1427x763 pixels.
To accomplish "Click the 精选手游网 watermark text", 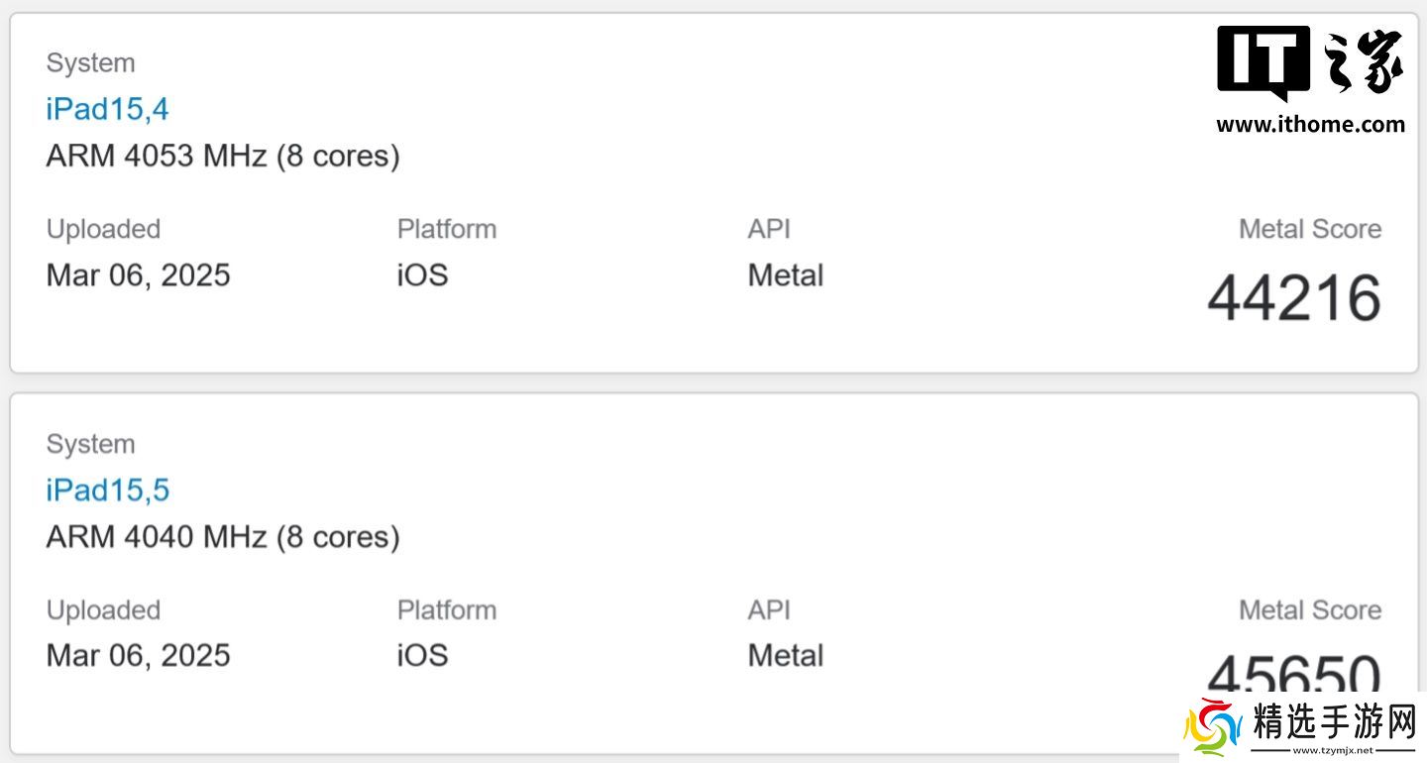I will [x=1334, y=723].
